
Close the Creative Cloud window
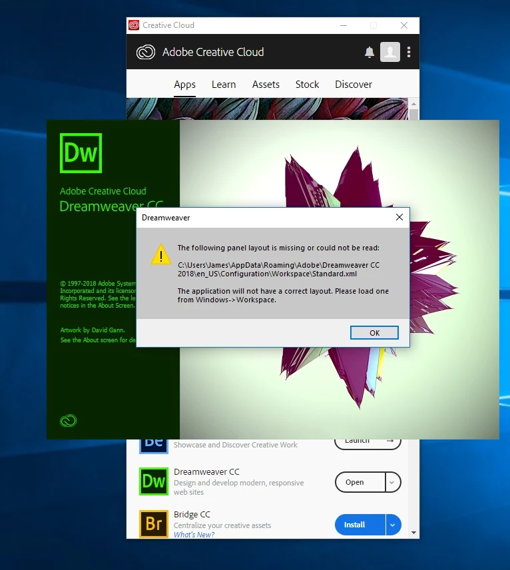pos(404,25)
